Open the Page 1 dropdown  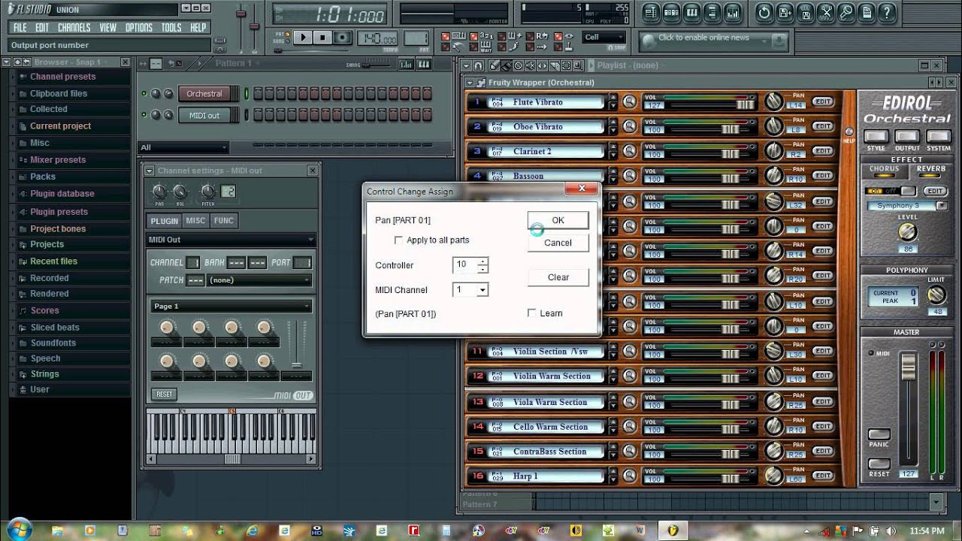[231, 306]
